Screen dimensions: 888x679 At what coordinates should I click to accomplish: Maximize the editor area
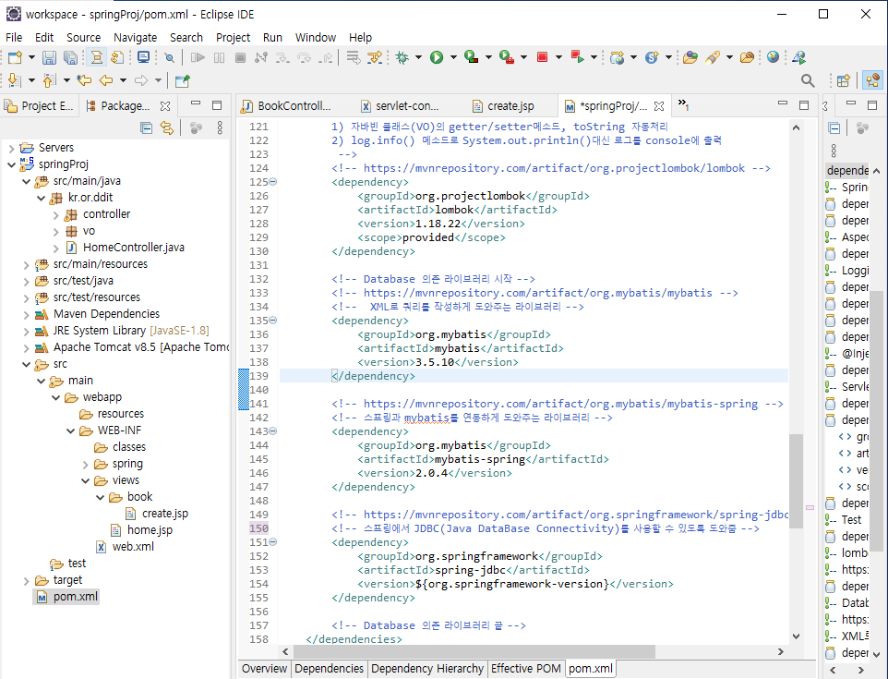point(804,105)
